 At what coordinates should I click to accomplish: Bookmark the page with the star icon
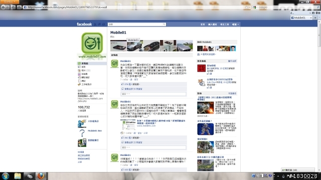click(246, 7)
